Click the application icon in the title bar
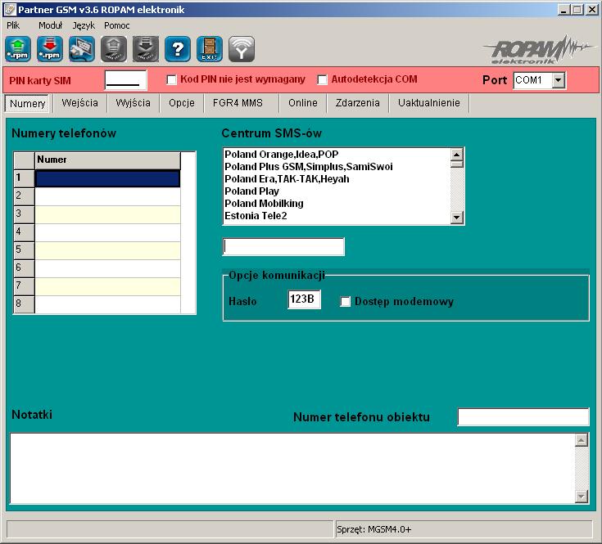602x544 pixels. click(11, 10)
